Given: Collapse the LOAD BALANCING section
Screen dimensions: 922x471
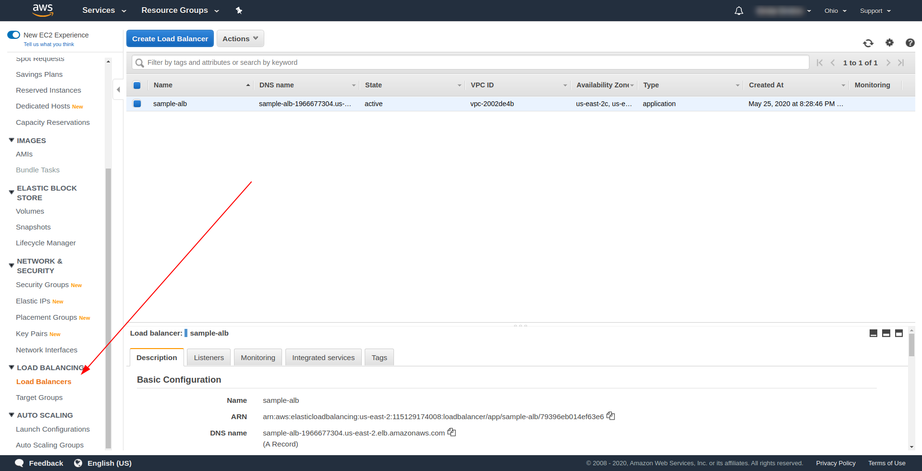Looking at the screenshot, I should 12,367.
